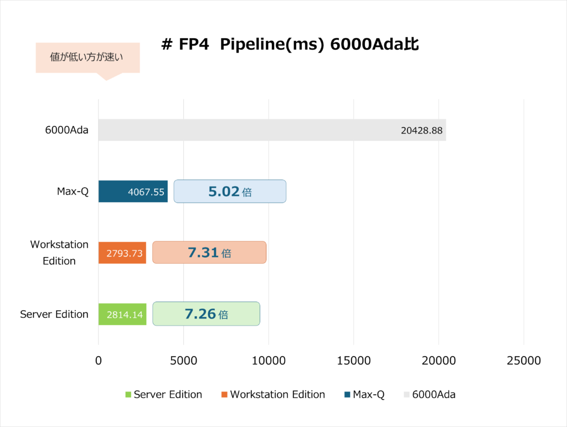Click the 20428.88 data label
This screenshot has height=427, width=567.
point(421,131)
